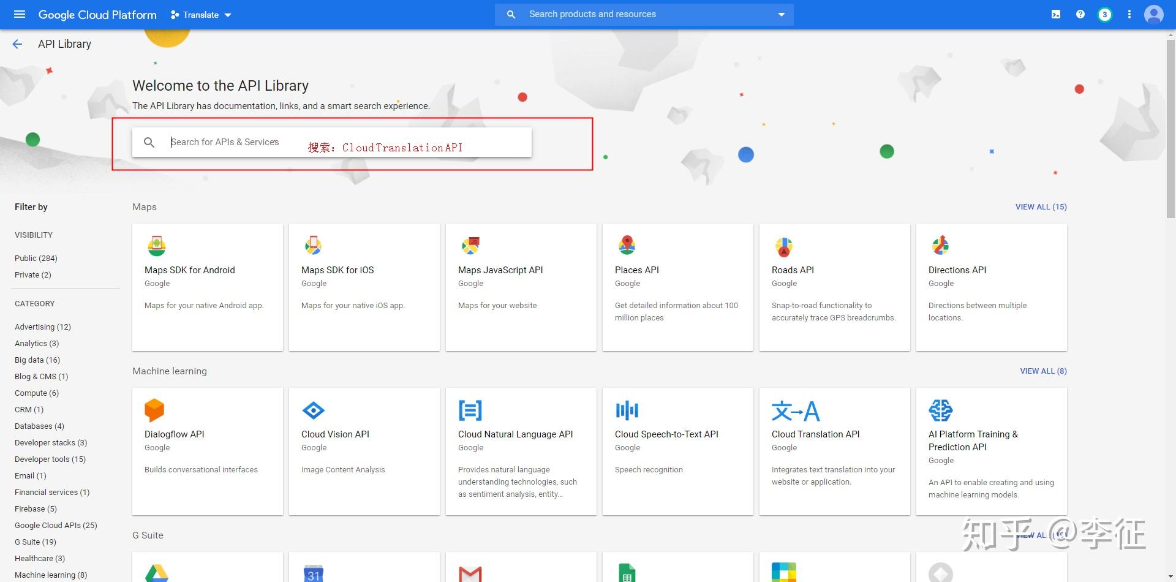The width and height of the screenshot is (1176, 582).
Task: Open the three-dot settings menu
Action: click(1129, 15)
